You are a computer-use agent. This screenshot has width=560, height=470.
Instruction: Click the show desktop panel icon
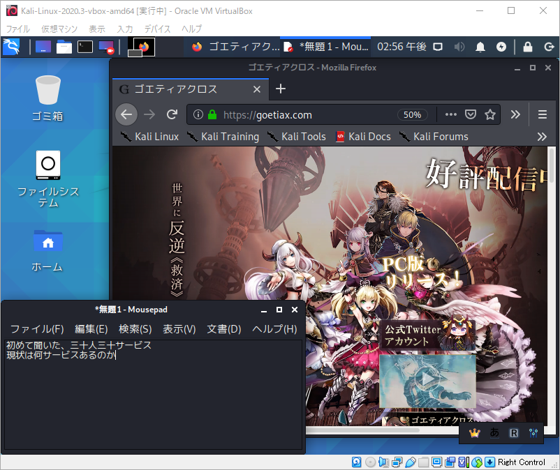(x=43, y=47)
